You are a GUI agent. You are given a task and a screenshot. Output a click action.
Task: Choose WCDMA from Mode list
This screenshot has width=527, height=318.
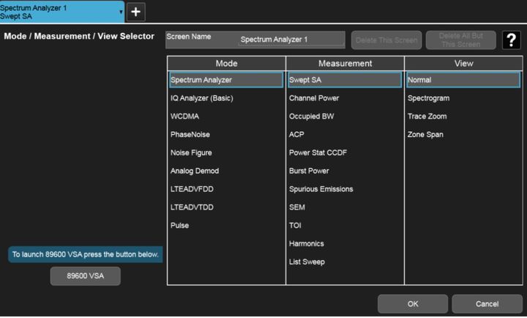point(184,117)
